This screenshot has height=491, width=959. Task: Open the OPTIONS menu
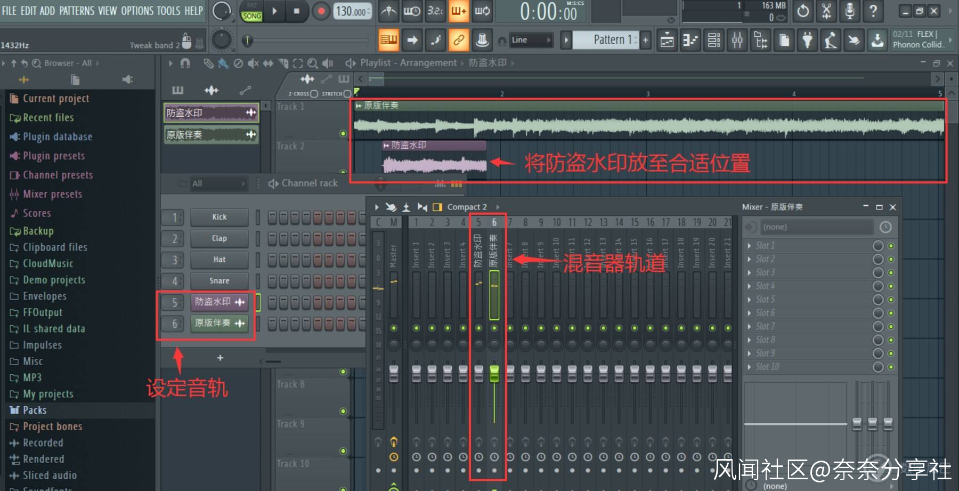click(x=137, y=11)
